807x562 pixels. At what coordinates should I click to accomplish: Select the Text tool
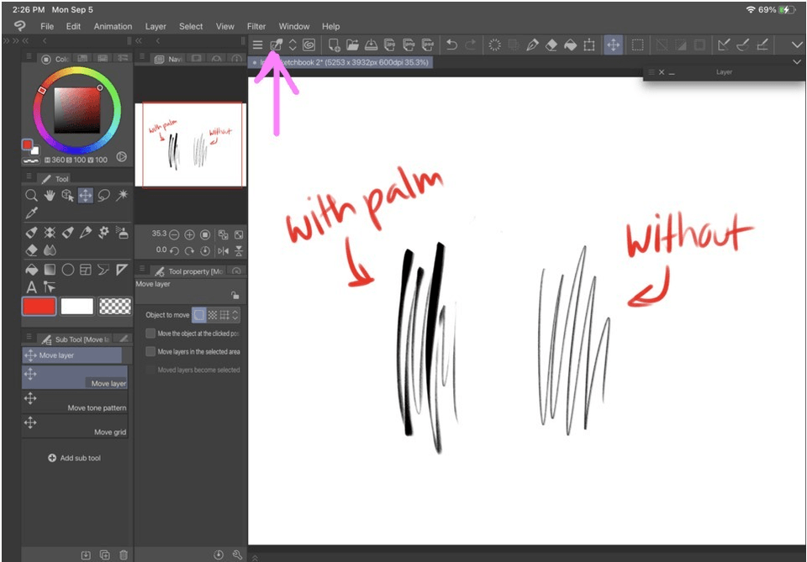31,287
